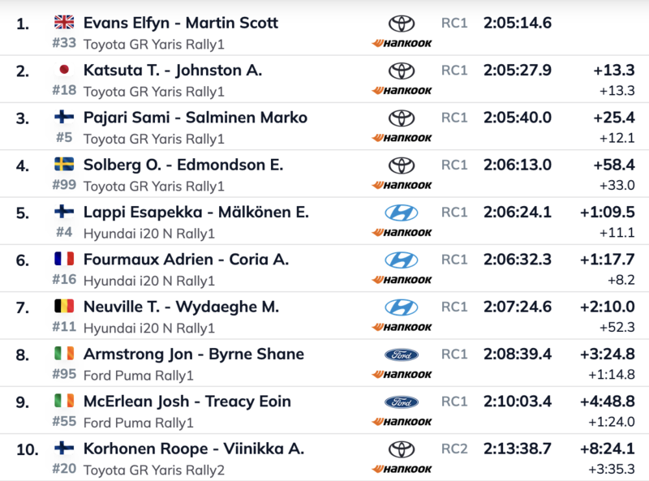Viewport: 649px width, 481px height.
Task: Click the Ford logo in Armstrong's row
Action: pos(402,354)
